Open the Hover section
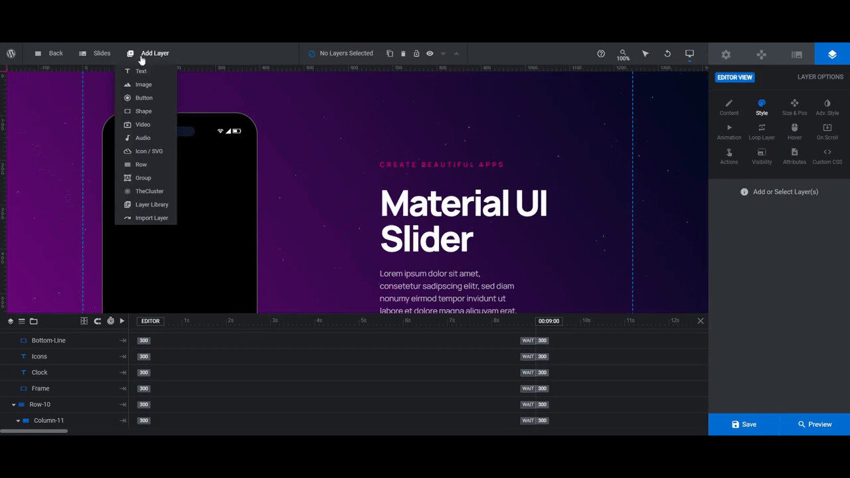This screenshot has width=850, height=478. [x=794, y=132]
